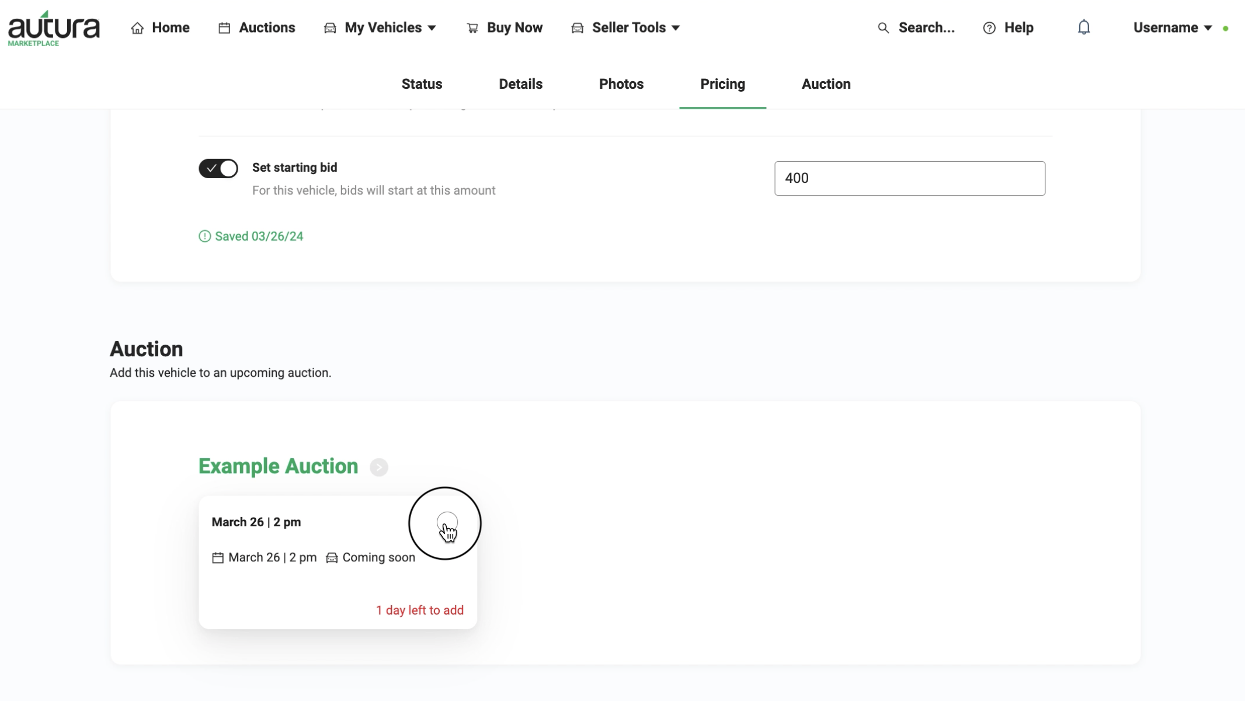Click the Buy Now cart icon
The width and height of the screenshot is (1245, 701).
click(472, 28)
